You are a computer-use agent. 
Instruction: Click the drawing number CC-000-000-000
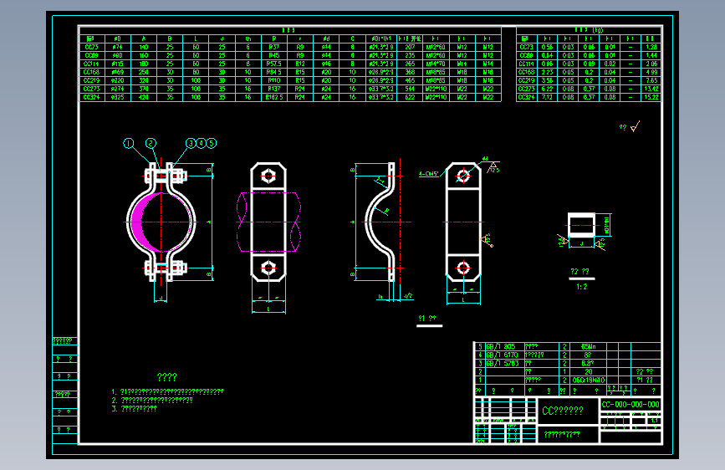click(x=631, y=404)
